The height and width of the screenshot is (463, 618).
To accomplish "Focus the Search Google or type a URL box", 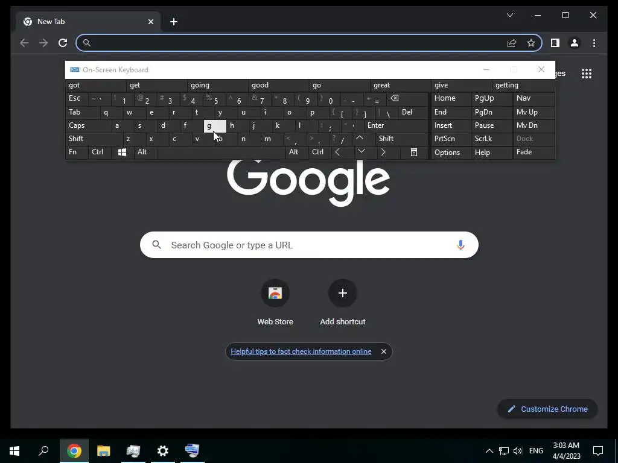I will pos(309,245).
